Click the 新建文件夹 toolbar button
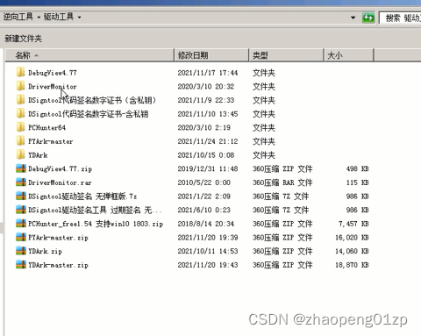 point(23,39)
